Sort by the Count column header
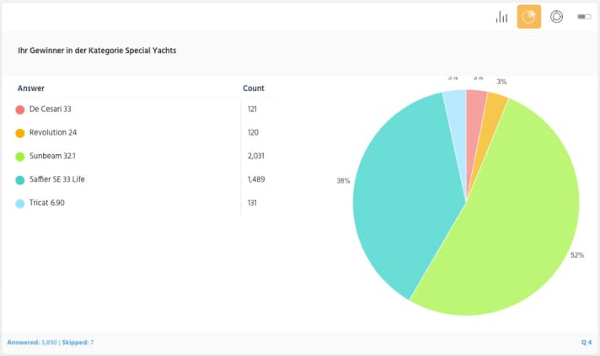 coord(254,88)
